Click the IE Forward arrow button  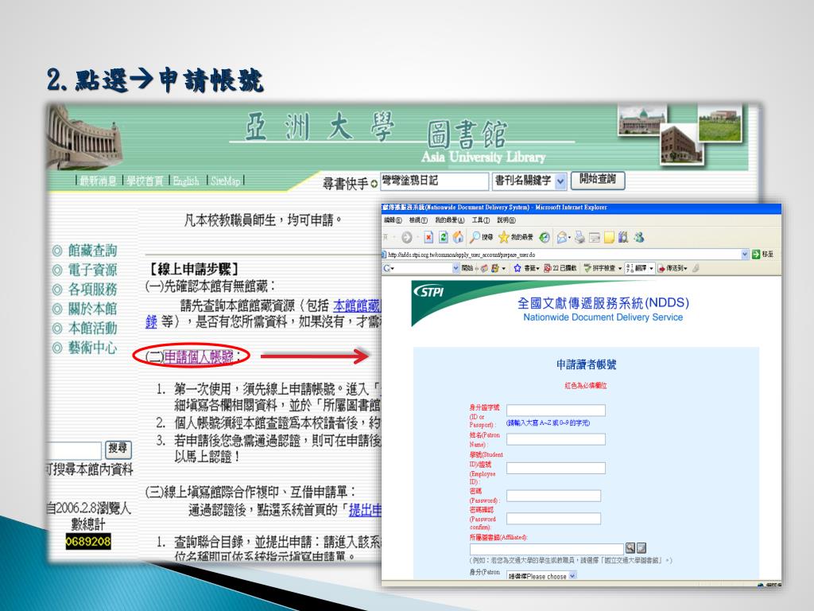coord(407,237)
